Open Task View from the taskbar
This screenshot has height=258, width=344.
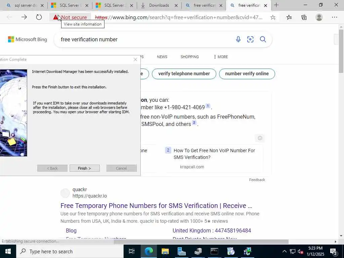(x=131, y=251)
